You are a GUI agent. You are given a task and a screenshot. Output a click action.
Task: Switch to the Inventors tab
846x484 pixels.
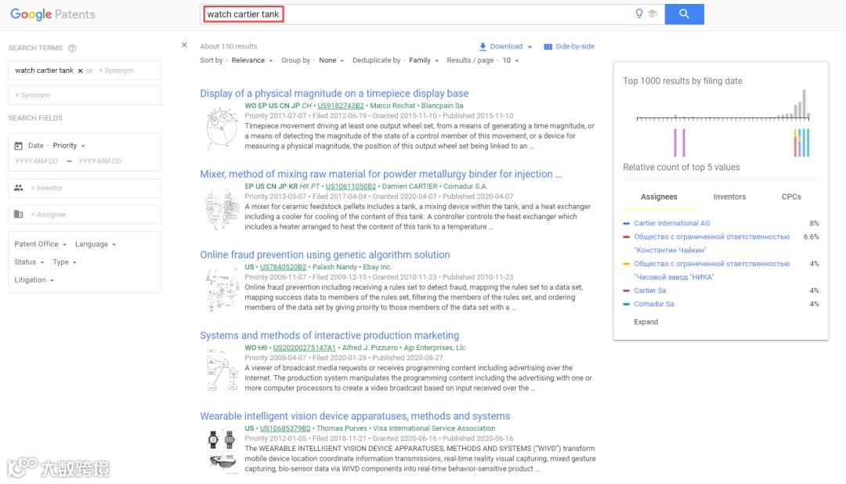click(x=729, y=197)
